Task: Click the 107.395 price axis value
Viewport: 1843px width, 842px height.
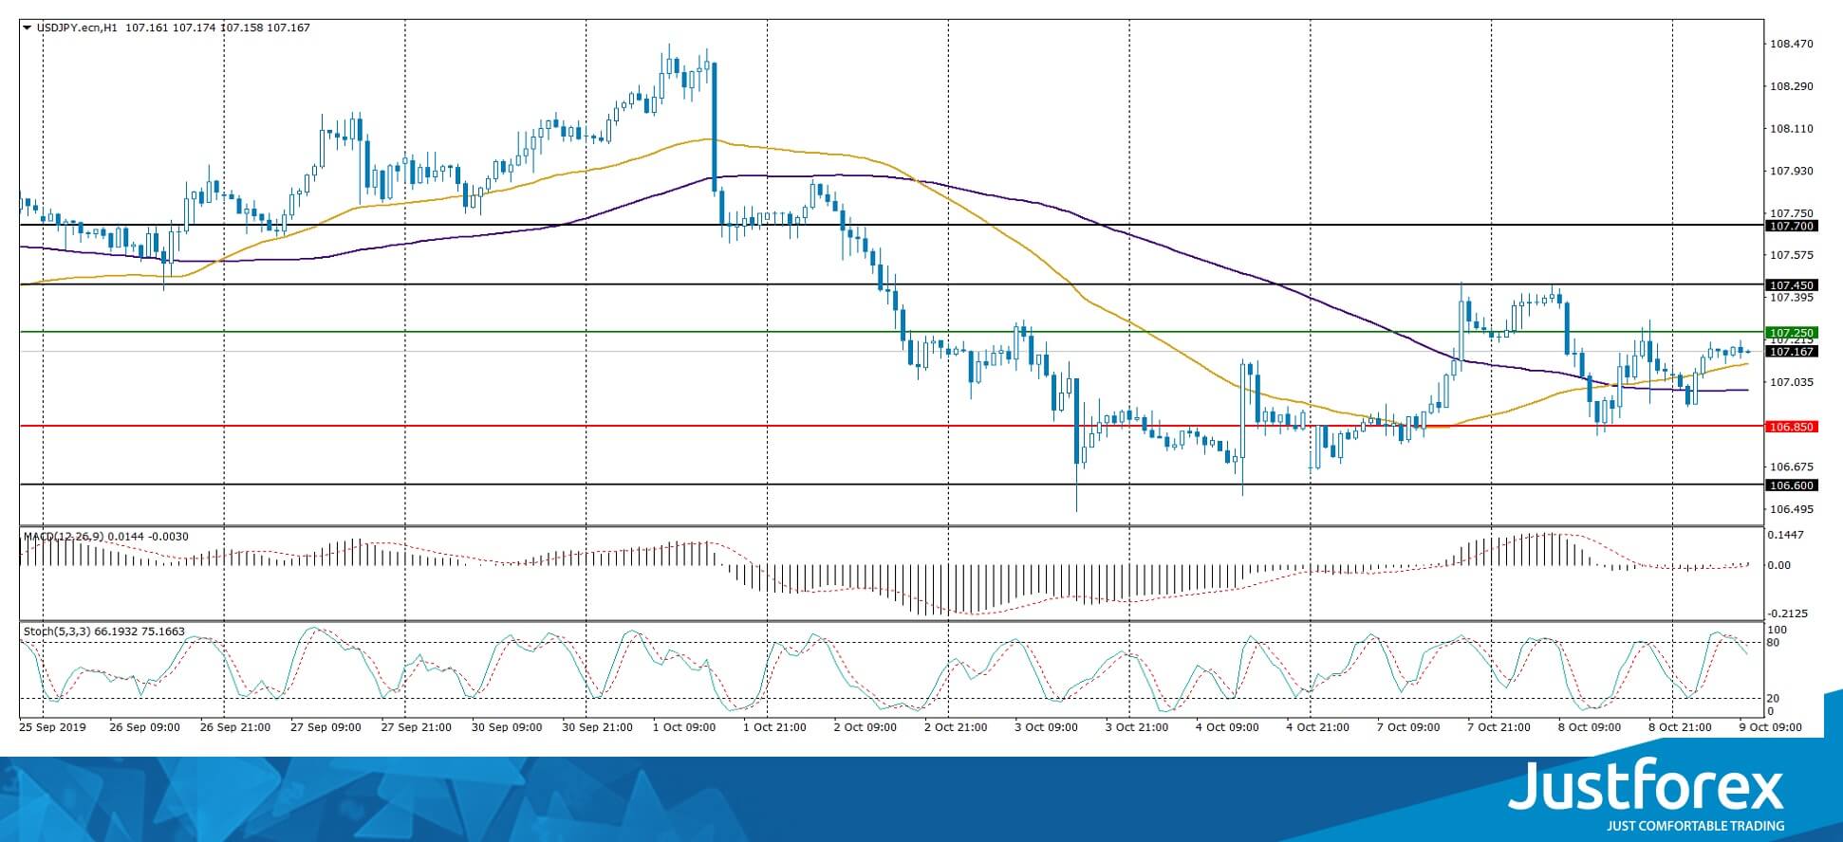Action: point(1791,298)
